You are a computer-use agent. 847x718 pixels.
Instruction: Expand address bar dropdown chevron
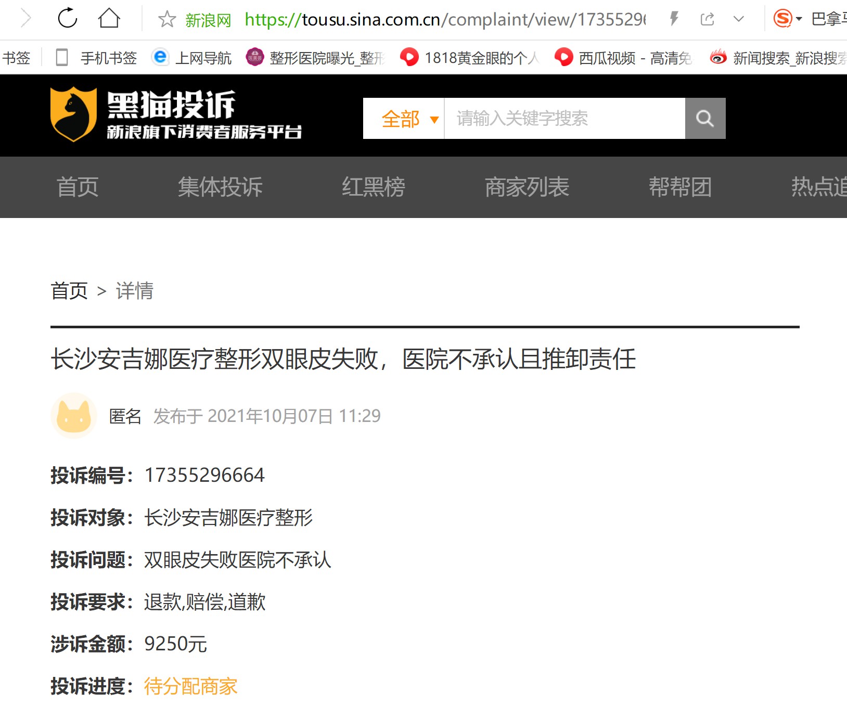click(x=738, y=19)
